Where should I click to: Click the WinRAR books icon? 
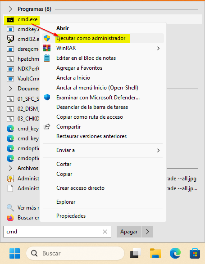click(47, 48)
